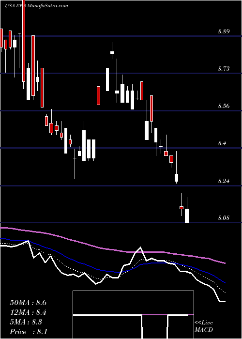This screenshot has width=242, height=339.
Task: Click the <<Live MACD label
Action: pyautogui.click(x=204, y=326)
